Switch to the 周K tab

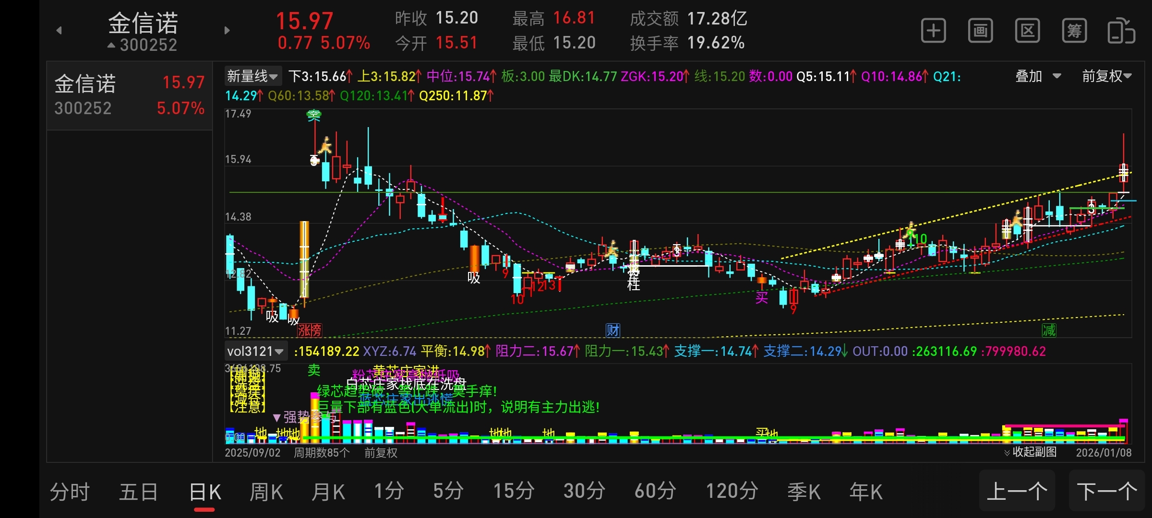pyautogui.click(x=266, y=492)
